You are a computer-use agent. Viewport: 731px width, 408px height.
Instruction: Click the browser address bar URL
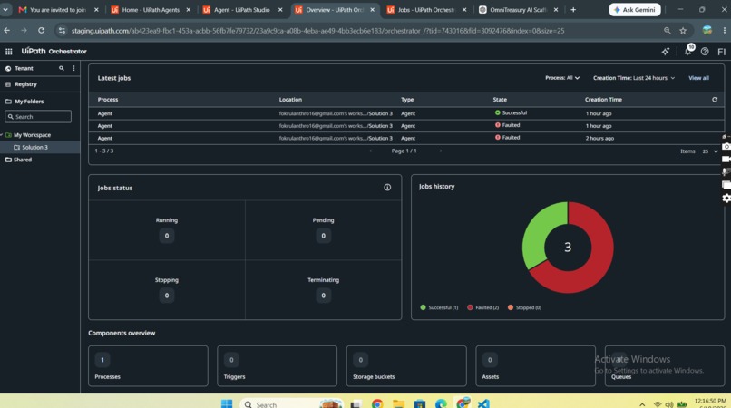click(317, 30)
